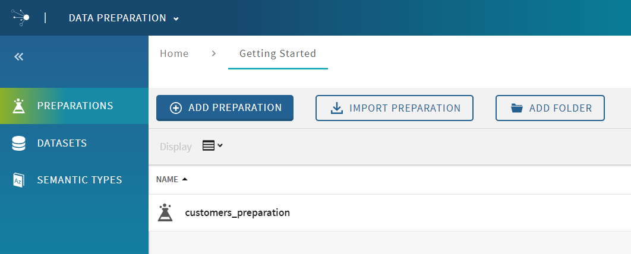Collapse the left sidebar with double chevron
The height and width of the screenshot is (254, 631).
[x=19, y=57]
